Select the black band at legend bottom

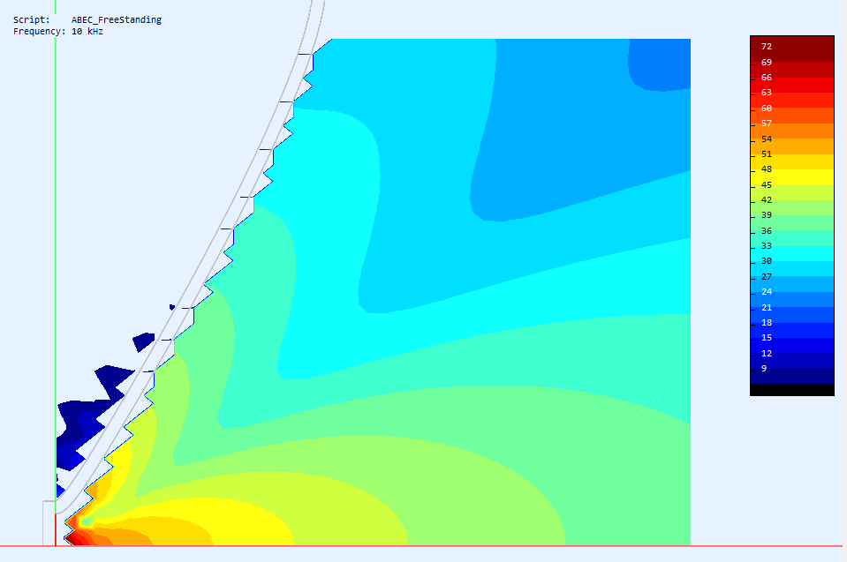792,389
